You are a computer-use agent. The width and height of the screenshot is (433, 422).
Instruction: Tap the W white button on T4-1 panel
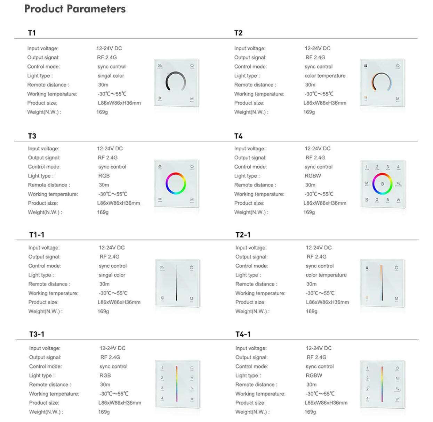click(397, 399)
